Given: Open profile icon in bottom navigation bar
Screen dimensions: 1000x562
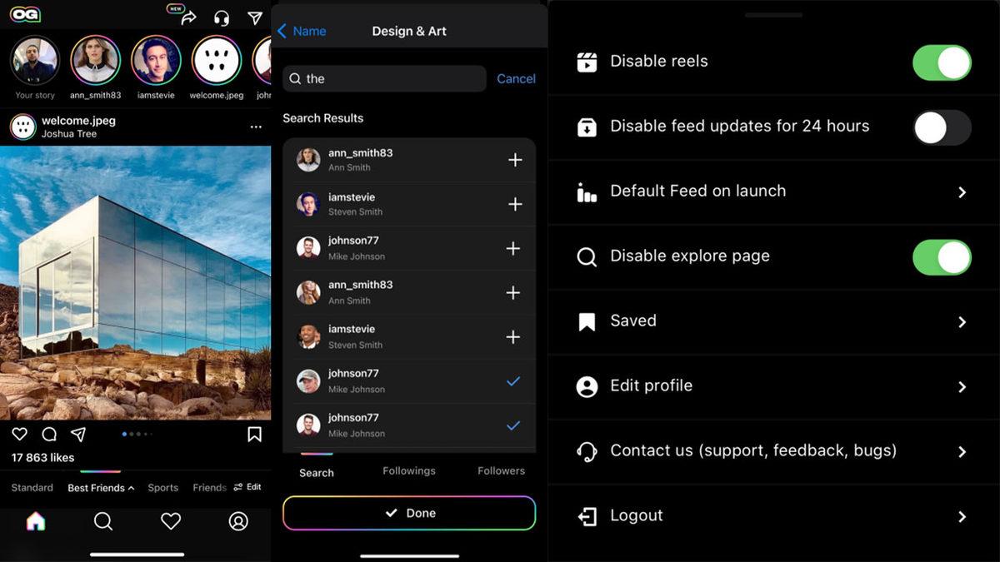Looking at the screenshot, I should coord(238,521).
